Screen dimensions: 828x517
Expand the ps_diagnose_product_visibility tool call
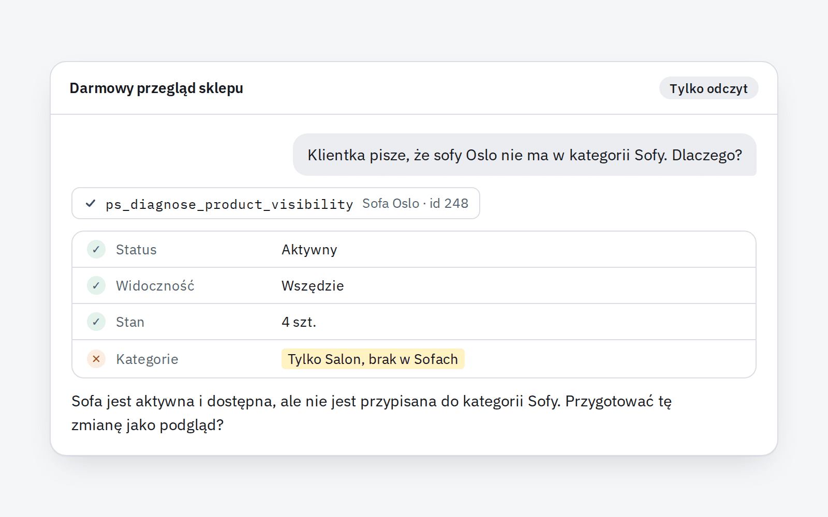[x=276, y=203]
